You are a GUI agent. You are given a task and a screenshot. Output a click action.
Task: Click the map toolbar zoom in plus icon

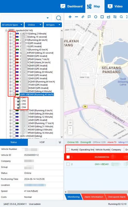click(70, 17)
